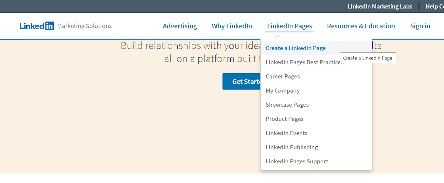Open LinkedIn Pages Support
Screen dimensions: 444x183
(297, 161)
